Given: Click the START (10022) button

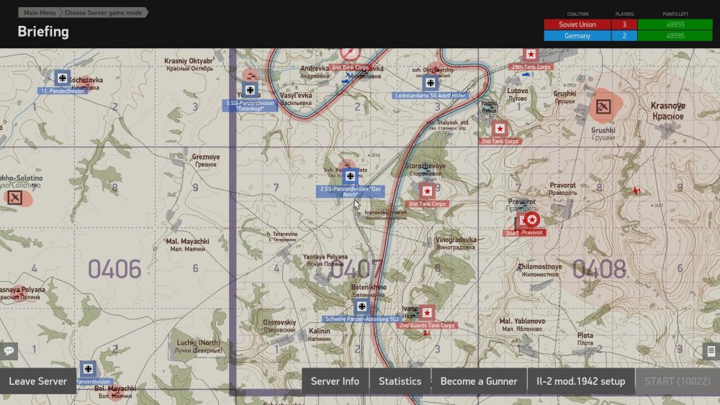Looking at the screenshot, I should [x=678, y=381].
